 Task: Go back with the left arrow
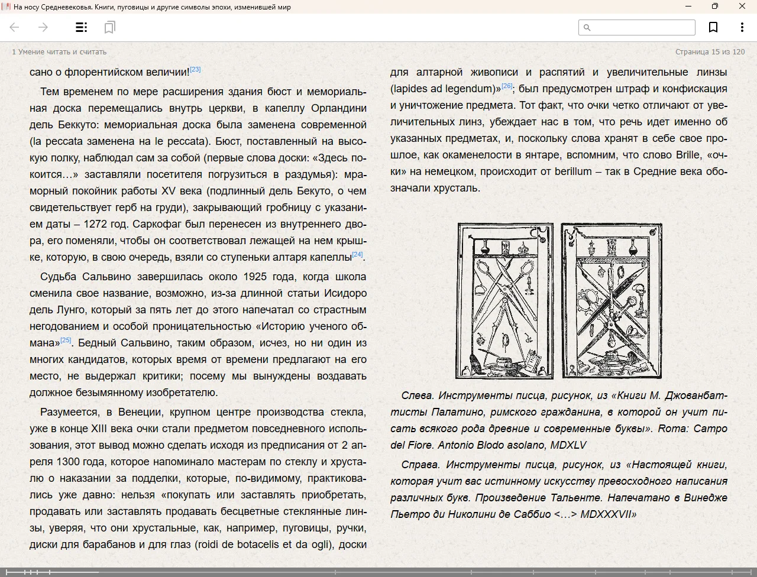coord(15,27)
